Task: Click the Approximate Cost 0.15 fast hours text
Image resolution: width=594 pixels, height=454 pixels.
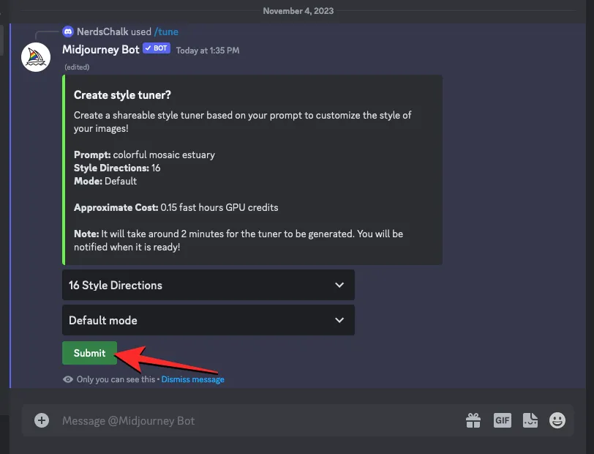Action: [x=176, y=207]
